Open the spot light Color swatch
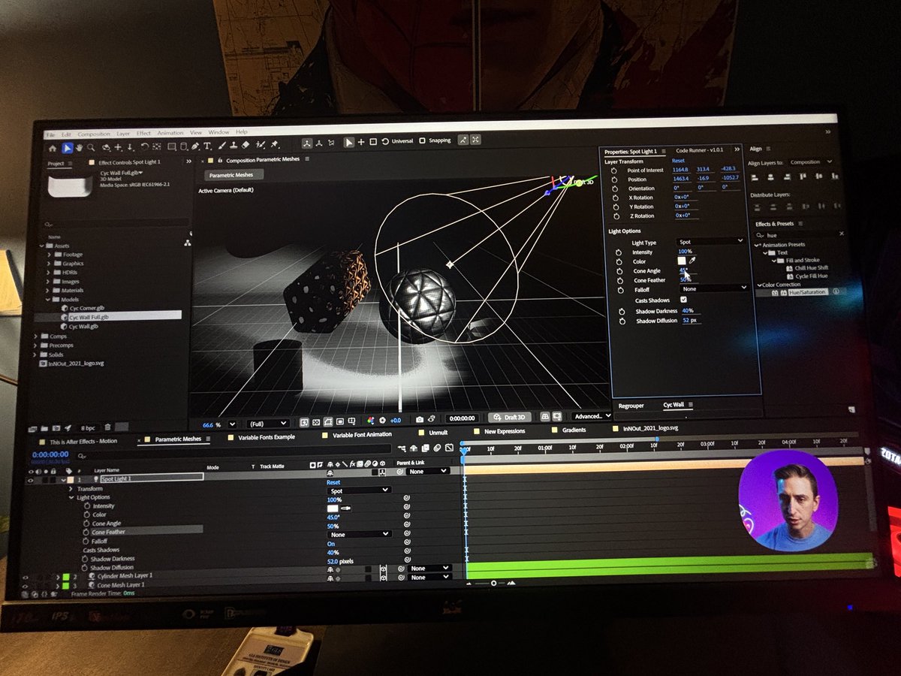This screenshot has width=901, height=676. 682,261
